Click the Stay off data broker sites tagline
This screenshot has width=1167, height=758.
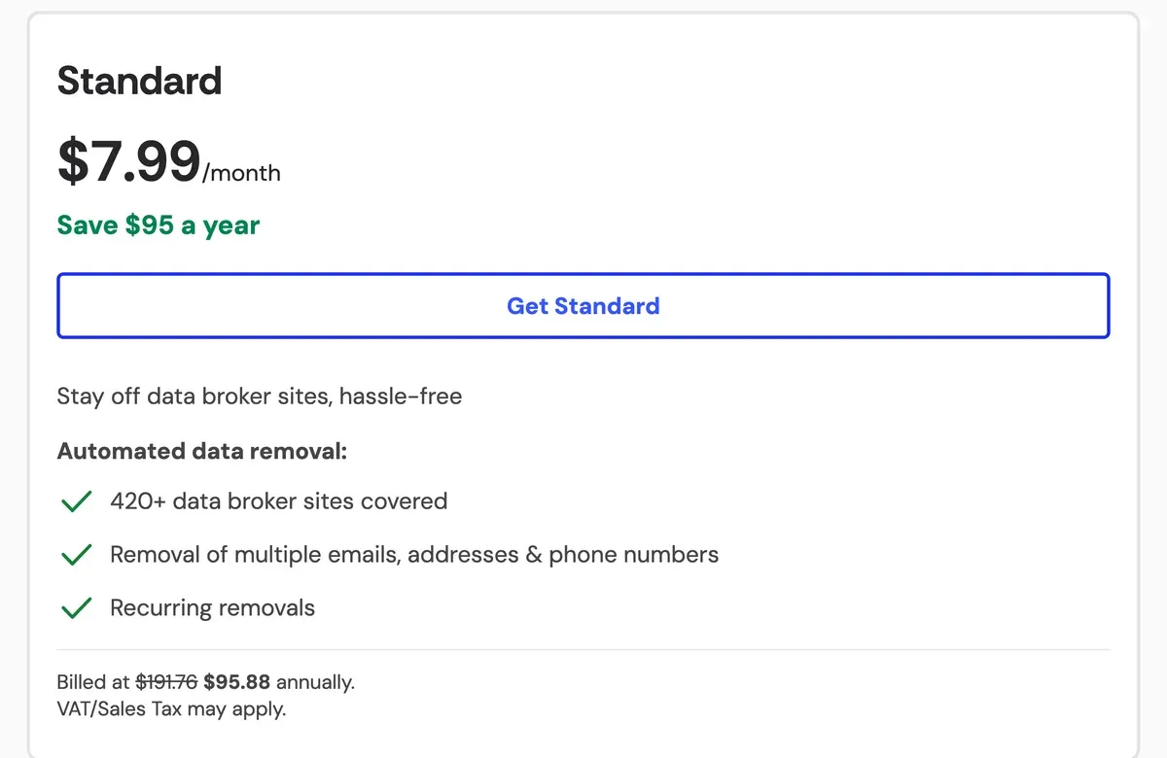tap(260, 396)
